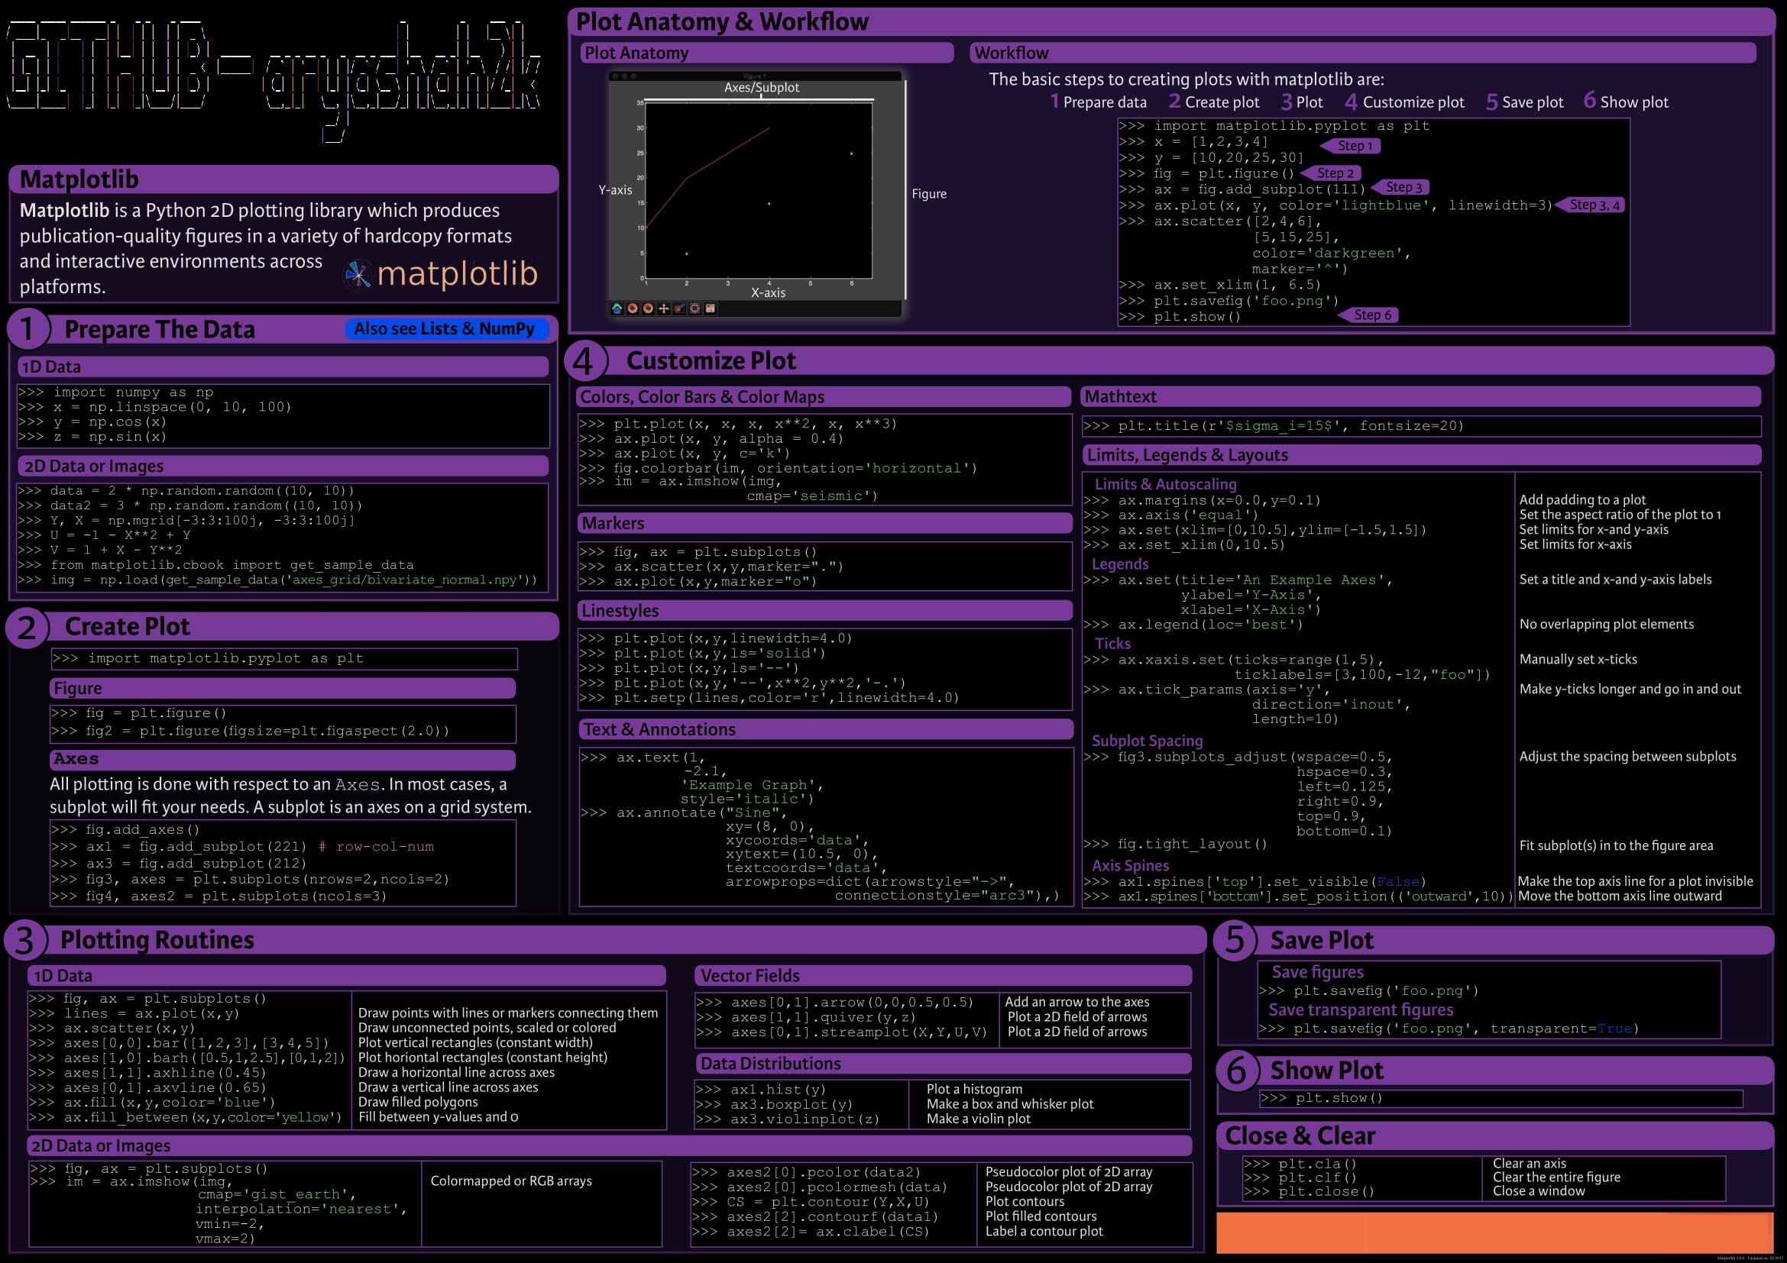The width and height of the screenshot is (1787, 1263).
Task: Click the 'Mathtext' subsection header
Action: (1421, 396)
